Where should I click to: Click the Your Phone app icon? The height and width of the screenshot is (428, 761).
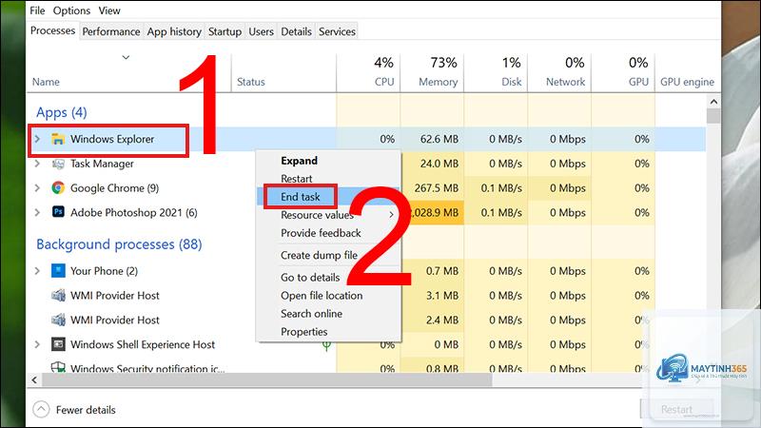pos(58,271)
